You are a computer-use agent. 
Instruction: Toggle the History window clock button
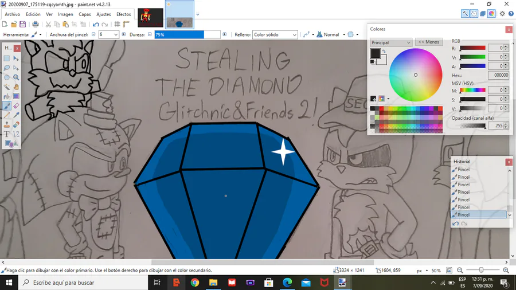point(474,14)
